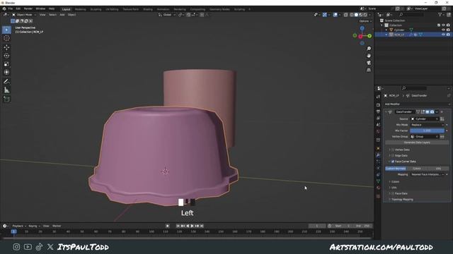This screenshot has width=453, height=254.
Task: Open the Global transform orientation dropdown
Action: (x=167, y=15)
